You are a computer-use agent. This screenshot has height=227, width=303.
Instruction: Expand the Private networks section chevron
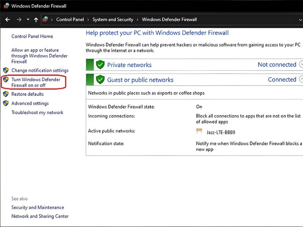point(301,65)
